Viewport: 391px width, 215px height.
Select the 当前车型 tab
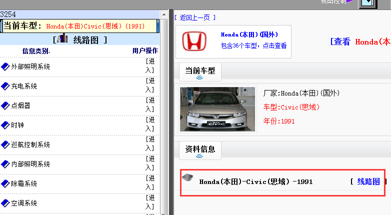tap(200, 71)
